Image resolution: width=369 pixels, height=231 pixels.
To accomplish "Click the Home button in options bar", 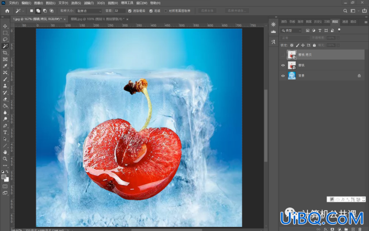I will tap(7, 11).
